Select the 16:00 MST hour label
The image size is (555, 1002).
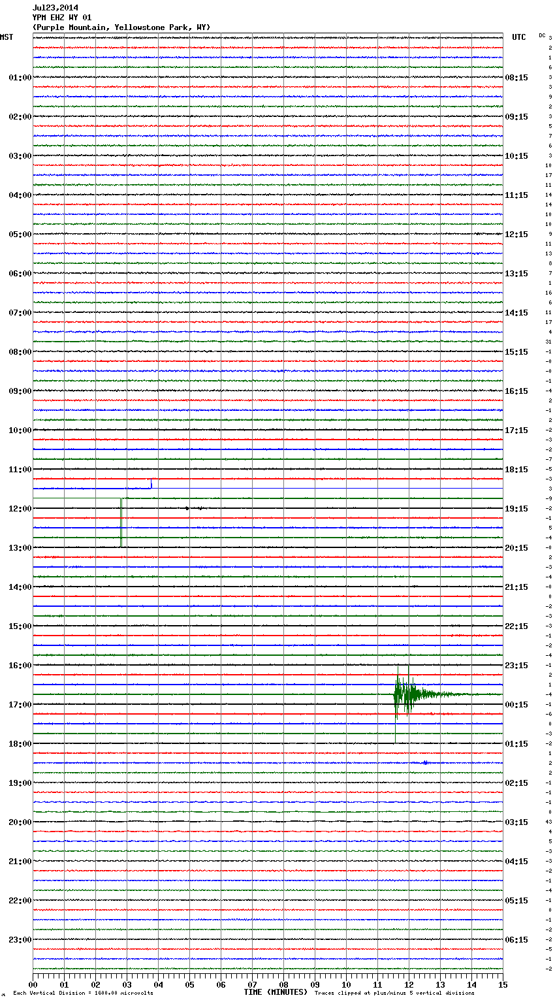pyautogui.click(x=20, y=666)
